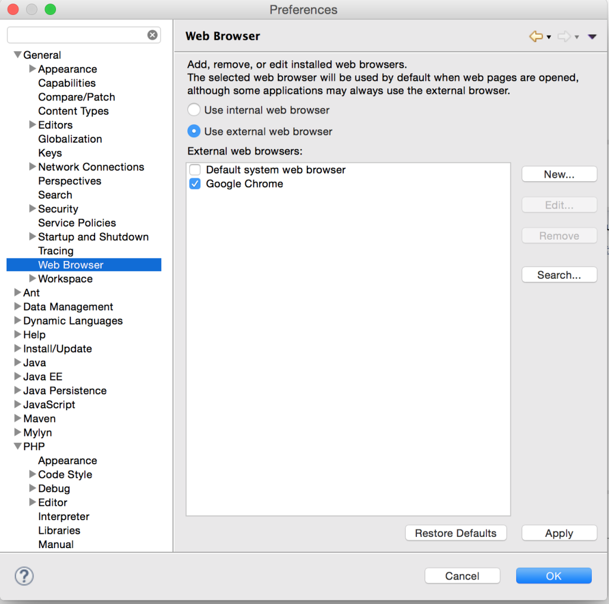This screenshot has width=609, height=604.
Task: Uncheck the Google Chrome checkbox
Action: point(195,184)
